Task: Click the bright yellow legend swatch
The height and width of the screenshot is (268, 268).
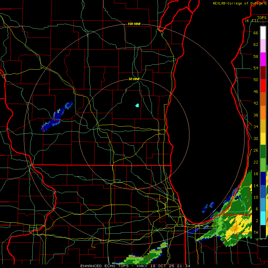Action: pyautogui.click(x=263, y=139)
